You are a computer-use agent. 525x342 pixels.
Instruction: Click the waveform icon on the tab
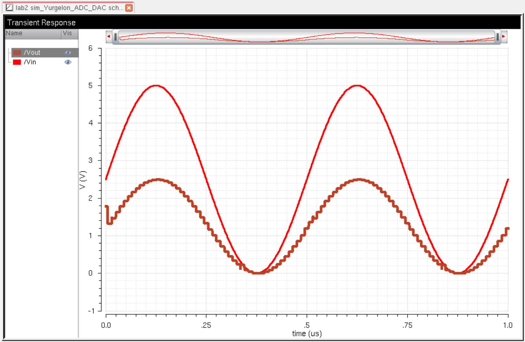point(9,8)
